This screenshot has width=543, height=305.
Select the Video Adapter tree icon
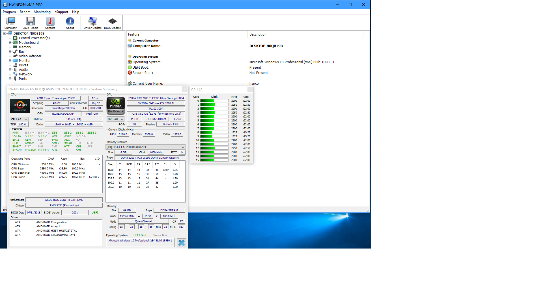click(x=15, y=56)
